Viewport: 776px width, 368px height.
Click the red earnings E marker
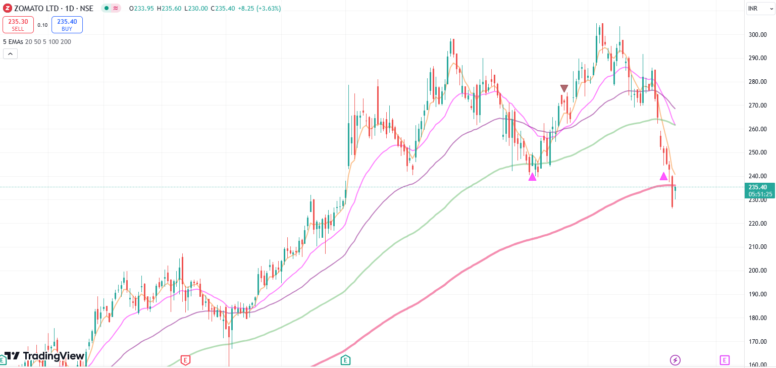tap(185, 360)
